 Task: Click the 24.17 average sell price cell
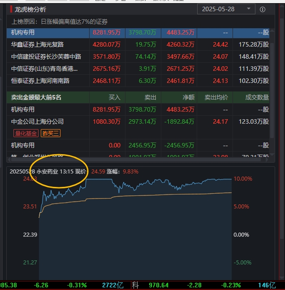(220, 122)
